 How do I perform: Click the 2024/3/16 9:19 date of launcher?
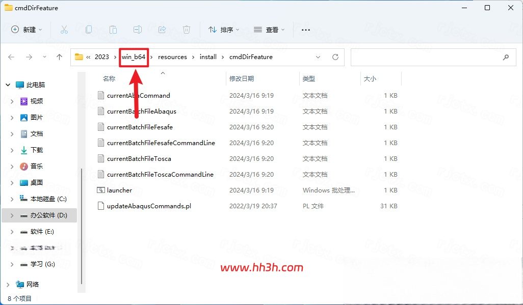(x=251, y=190)
